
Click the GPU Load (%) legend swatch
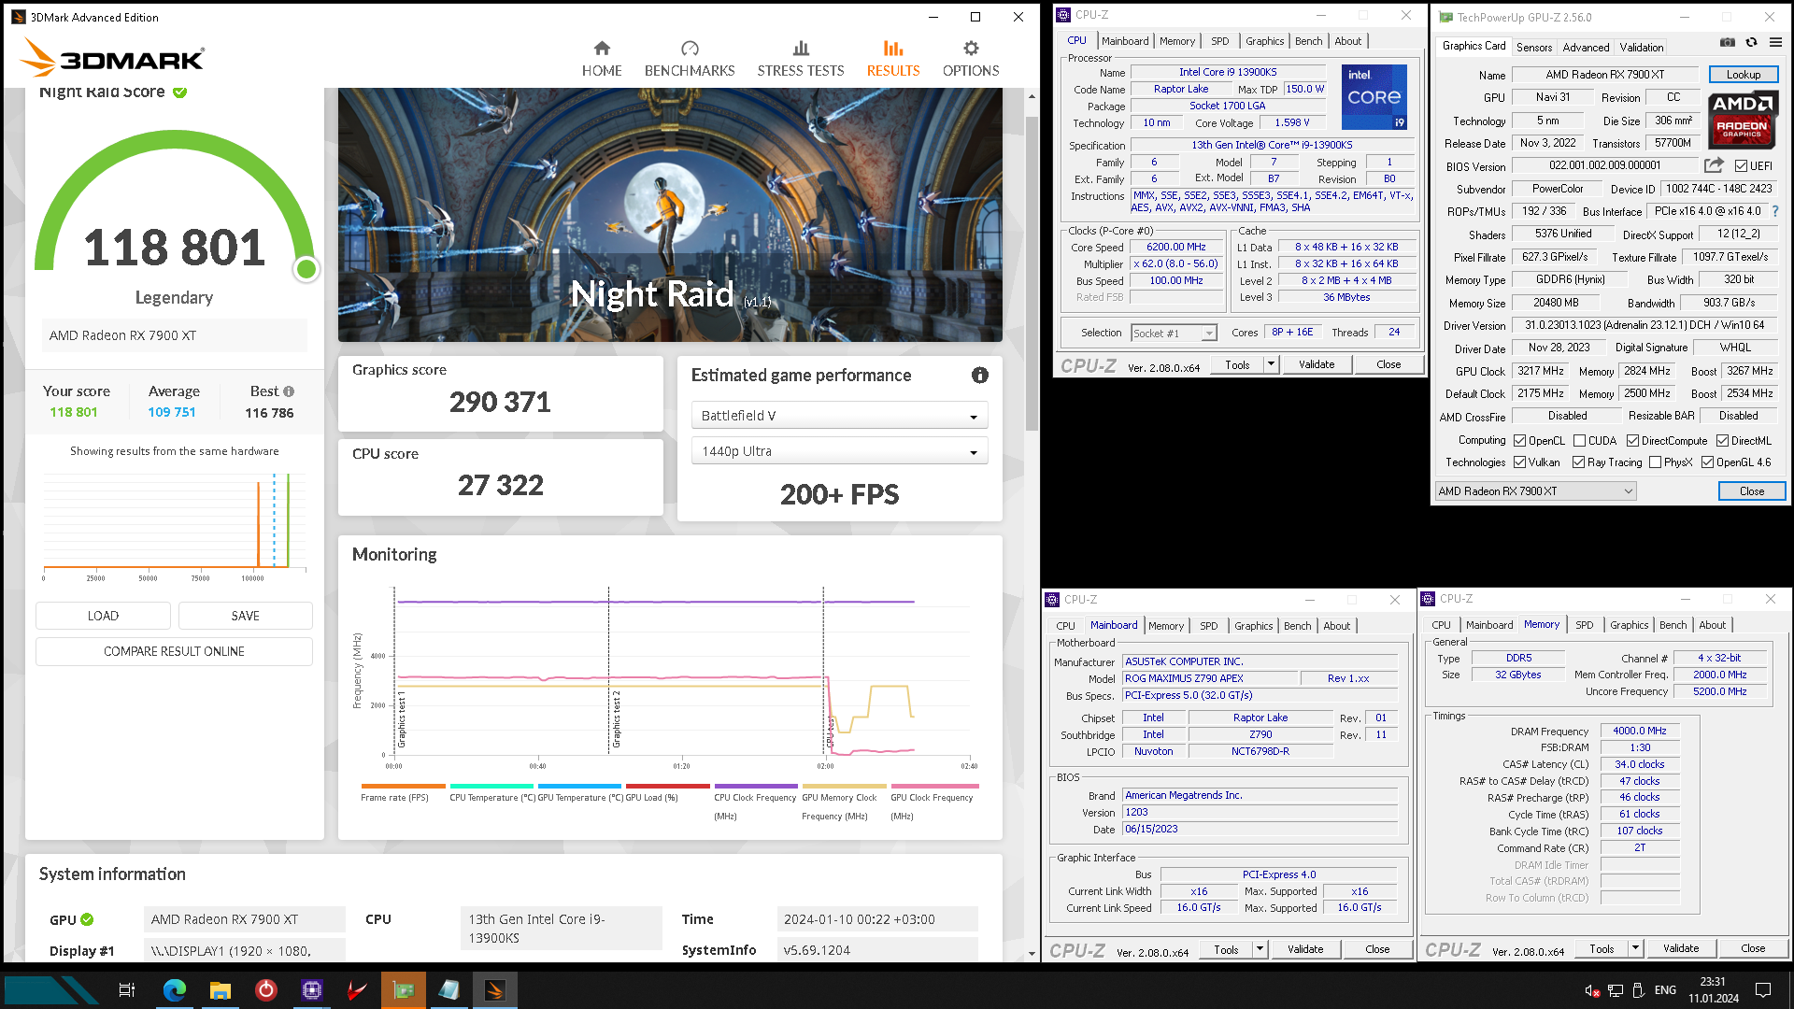668,786
